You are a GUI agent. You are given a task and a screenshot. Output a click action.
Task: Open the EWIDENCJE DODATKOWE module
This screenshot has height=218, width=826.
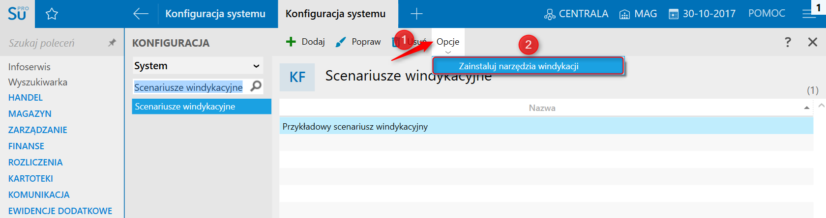coord(60,211)
